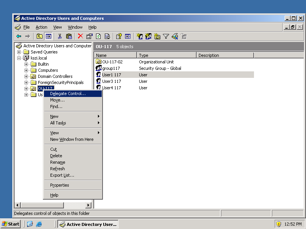Select Help in context menu

(x=73, y=195)
